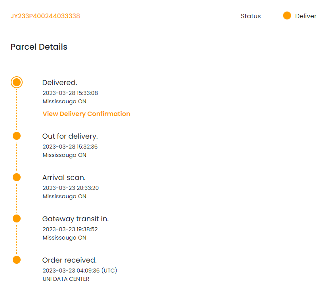Viewport: 316px width, 290px height.
Task: Select the Delivered. event title
Action: click(x=59, y=83)
